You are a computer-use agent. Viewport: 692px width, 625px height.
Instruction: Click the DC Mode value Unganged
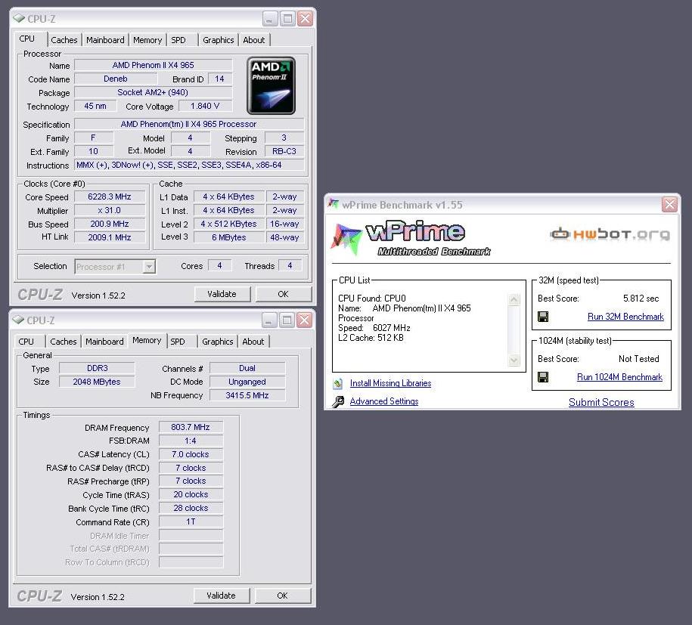[247, 382]
